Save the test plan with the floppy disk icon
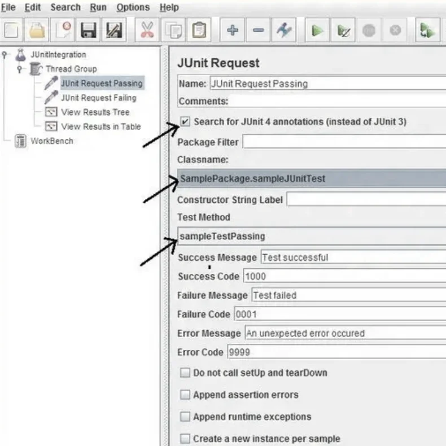Viewport: 446px width, 446px height. click(88, 30)
